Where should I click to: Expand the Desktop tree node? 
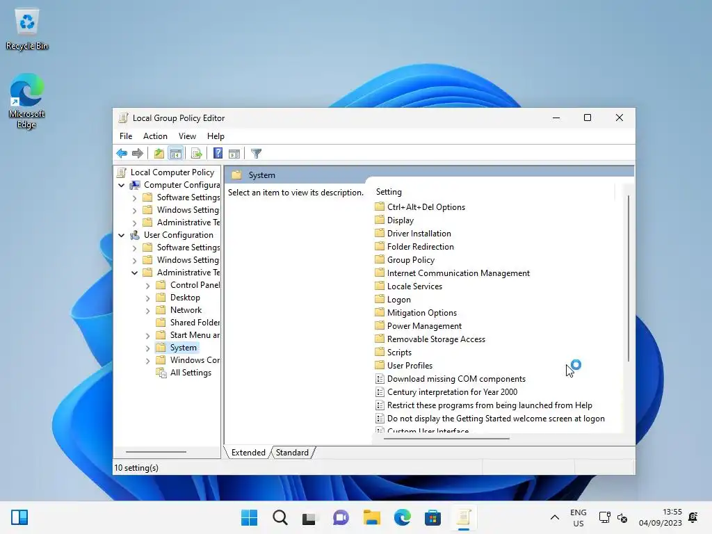coord(147,298)
